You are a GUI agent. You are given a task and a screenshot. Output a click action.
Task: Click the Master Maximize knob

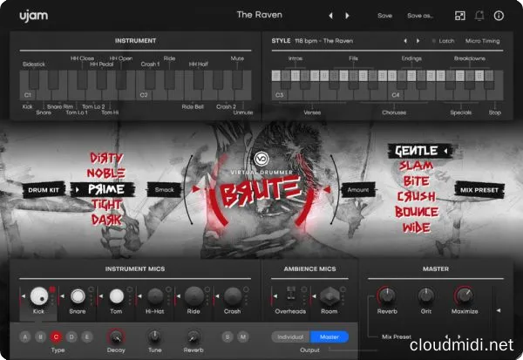pos(465,295)
